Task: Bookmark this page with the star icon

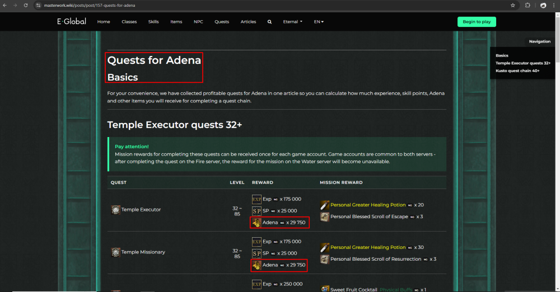Action: (x=512, y=5)
